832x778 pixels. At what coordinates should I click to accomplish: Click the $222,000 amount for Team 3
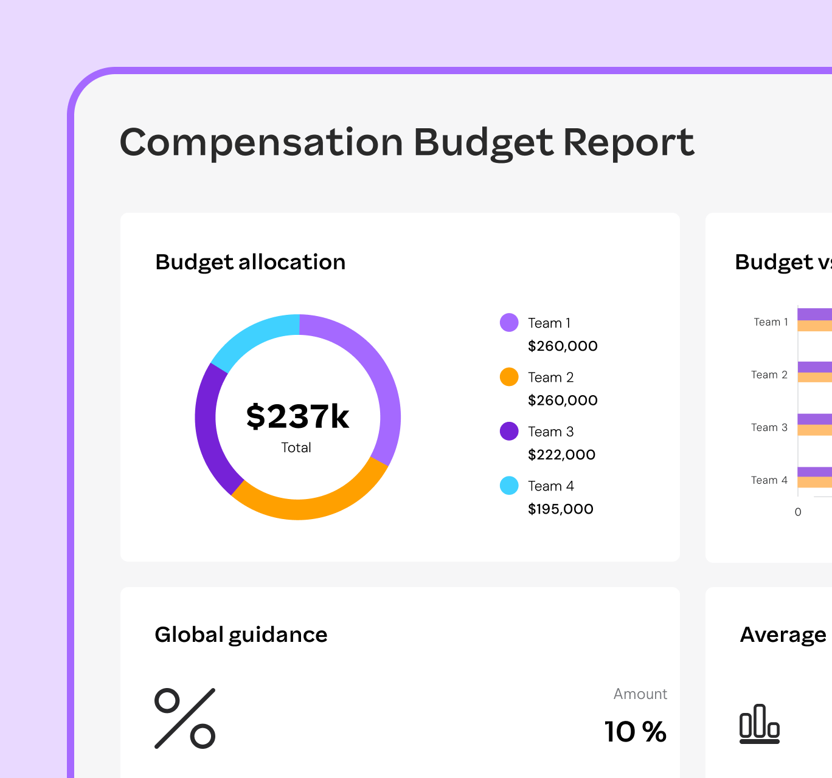pos(561,455)
